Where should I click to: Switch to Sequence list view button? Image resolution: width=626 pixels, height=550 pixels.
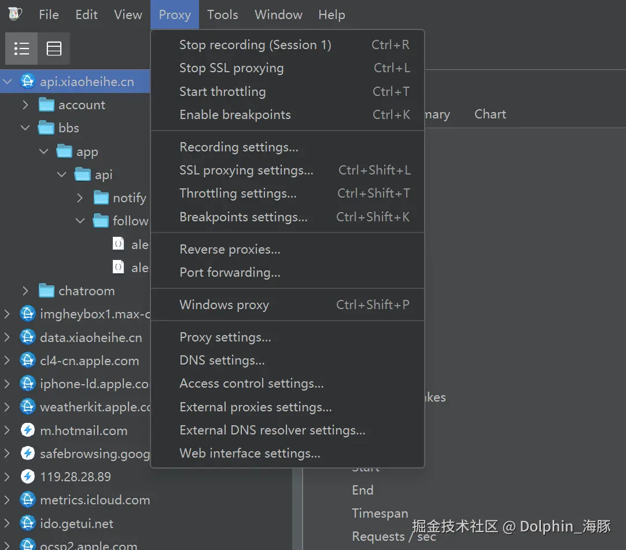click(x=54, y=49)
